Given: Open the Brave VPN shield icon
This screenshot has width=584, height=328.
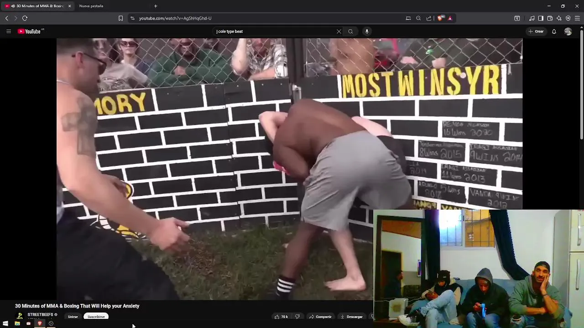Looking at the screenshot, I should (568, 18).
